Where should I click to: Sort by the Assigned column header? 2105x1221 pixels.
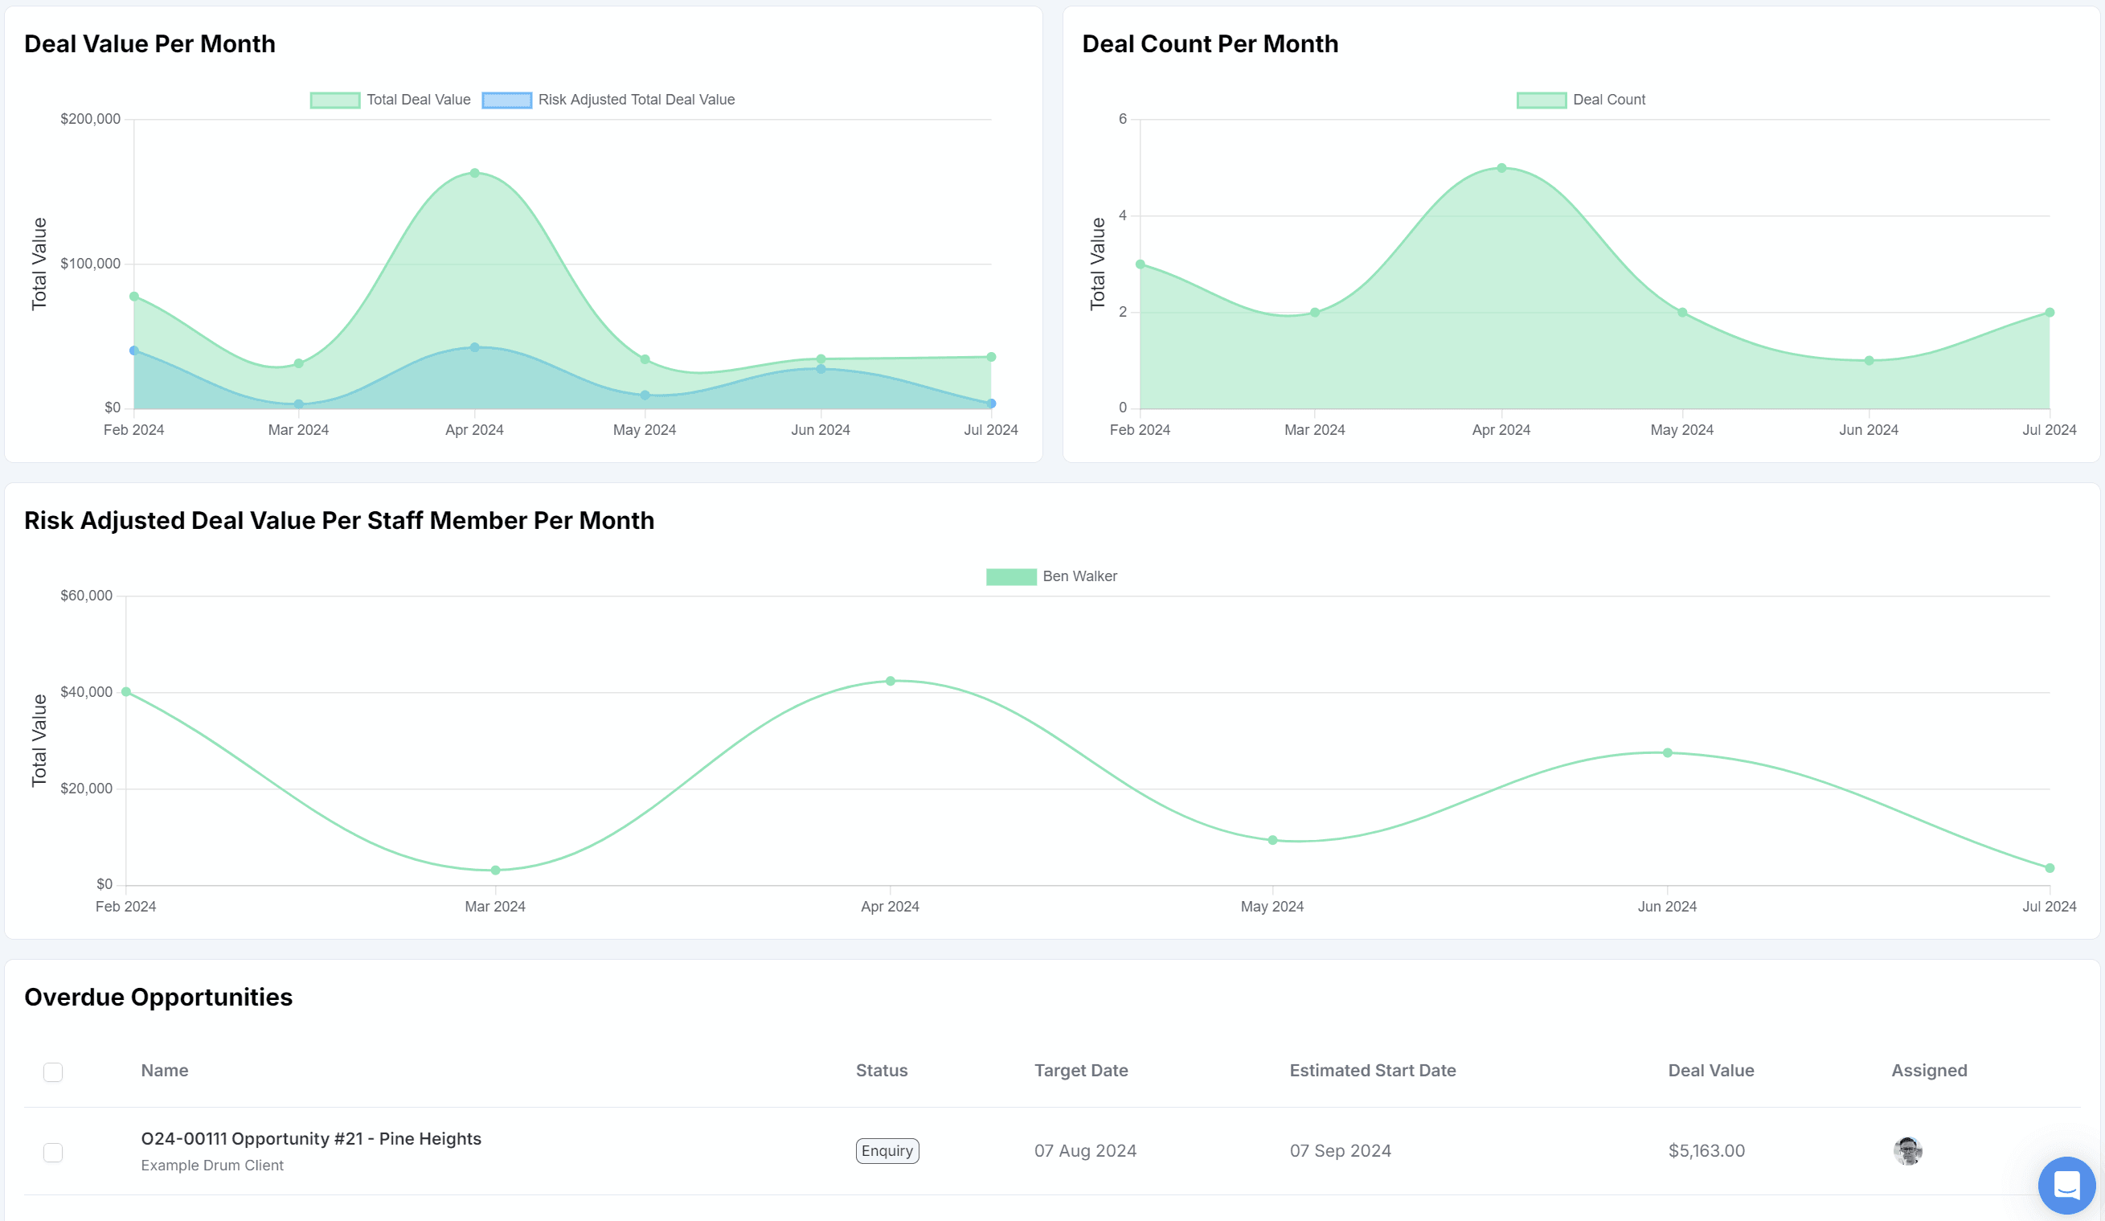[x=1929, y=1071]
